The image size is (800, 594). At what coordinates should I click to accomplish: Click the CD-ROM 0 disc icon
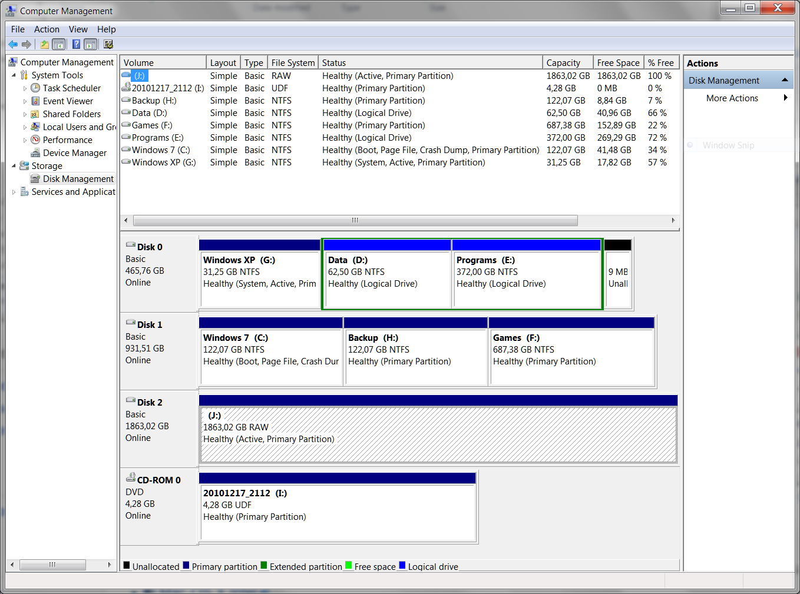[x=131, y=478]
